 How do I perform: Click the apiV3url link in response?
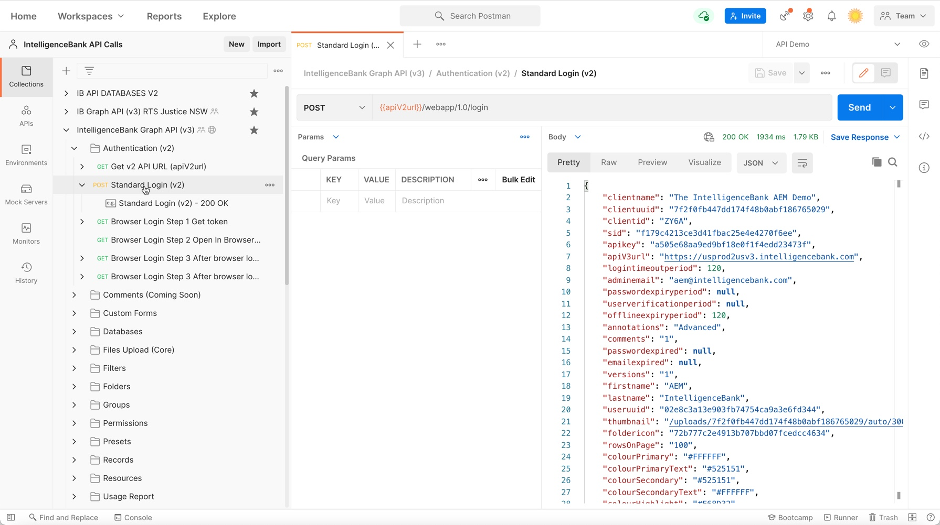[x=759, y=257]
